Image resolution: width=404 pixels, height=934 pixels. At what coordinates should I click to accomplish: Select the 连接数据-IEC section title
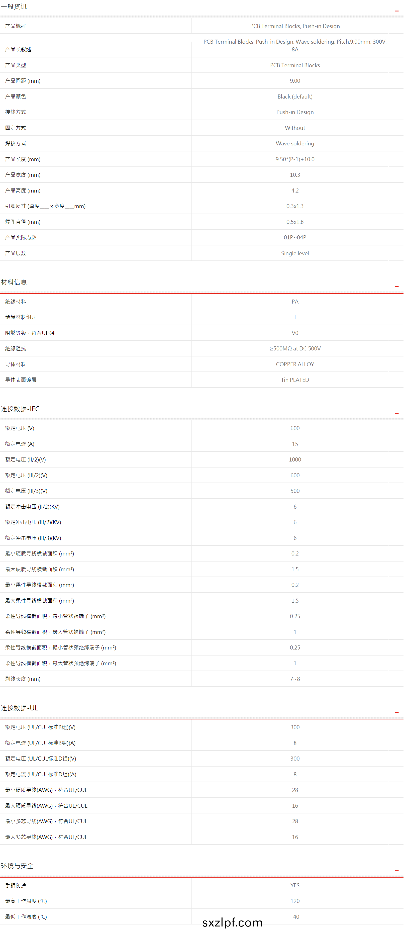(20, 409)
